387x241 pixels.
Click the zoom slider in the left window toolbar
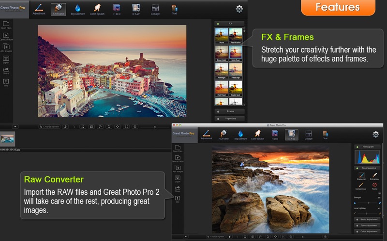click(x=154, y=127)
